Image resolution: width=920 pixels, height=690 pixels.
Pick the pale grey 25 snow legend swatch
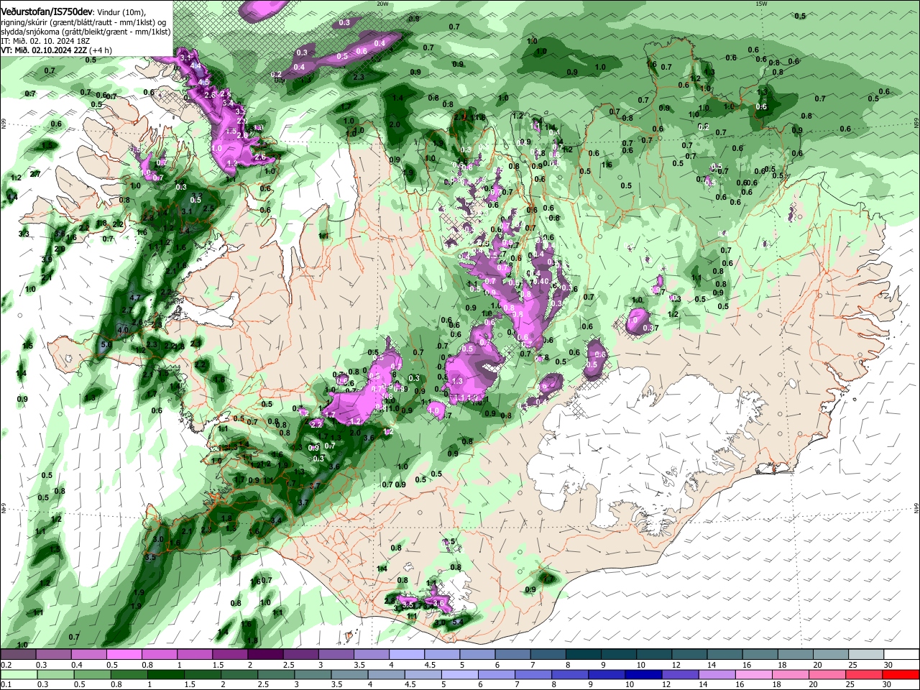pos(866,654)
